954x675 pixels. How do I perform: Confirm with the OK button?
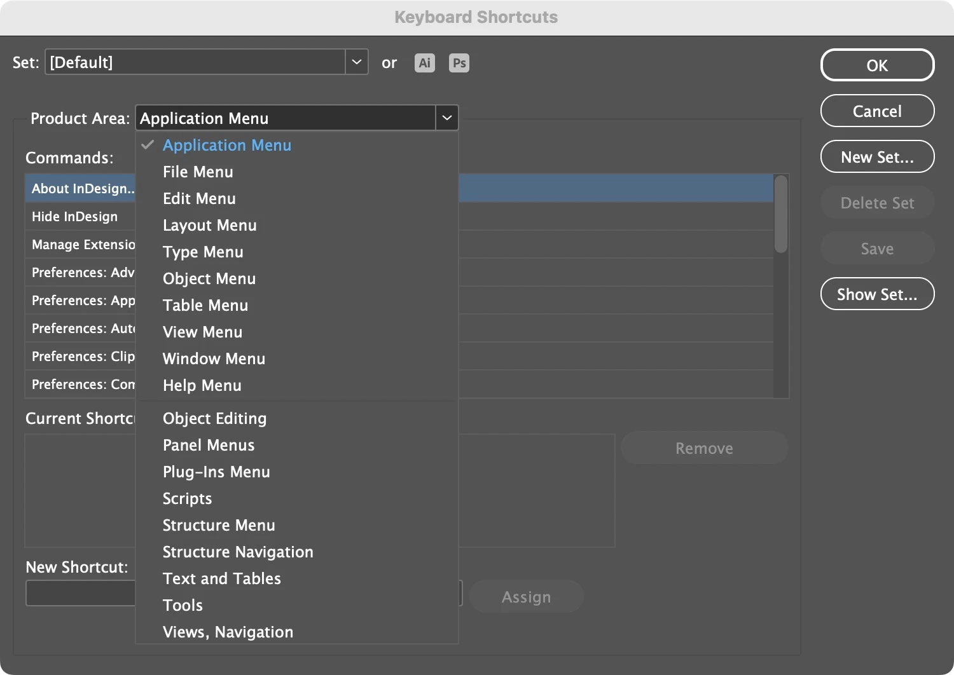(877, 65)
